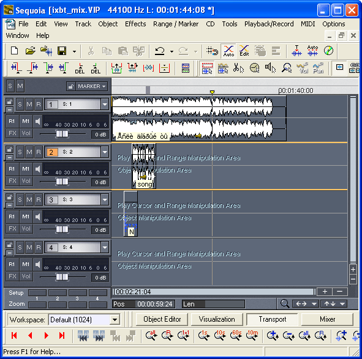Click the red play-forward arrow
Screen dimensions: 362x359
click(46, 336)
